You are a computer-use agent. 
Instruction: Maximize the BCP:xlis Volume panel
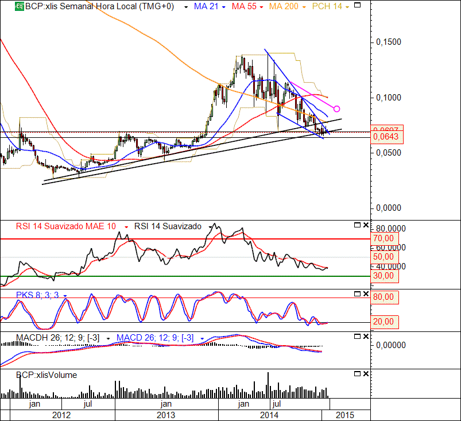click(357, 374)
